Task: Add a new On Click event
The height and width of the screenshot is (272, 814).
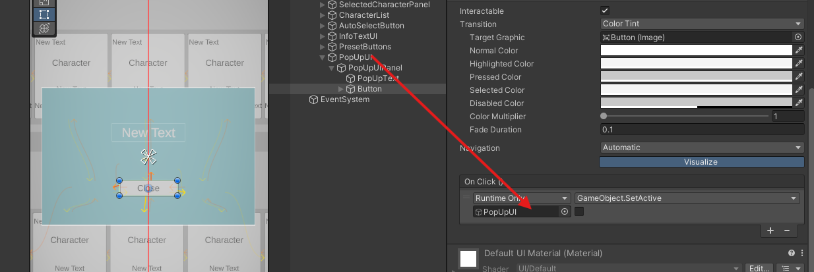Action: point(770,231)
